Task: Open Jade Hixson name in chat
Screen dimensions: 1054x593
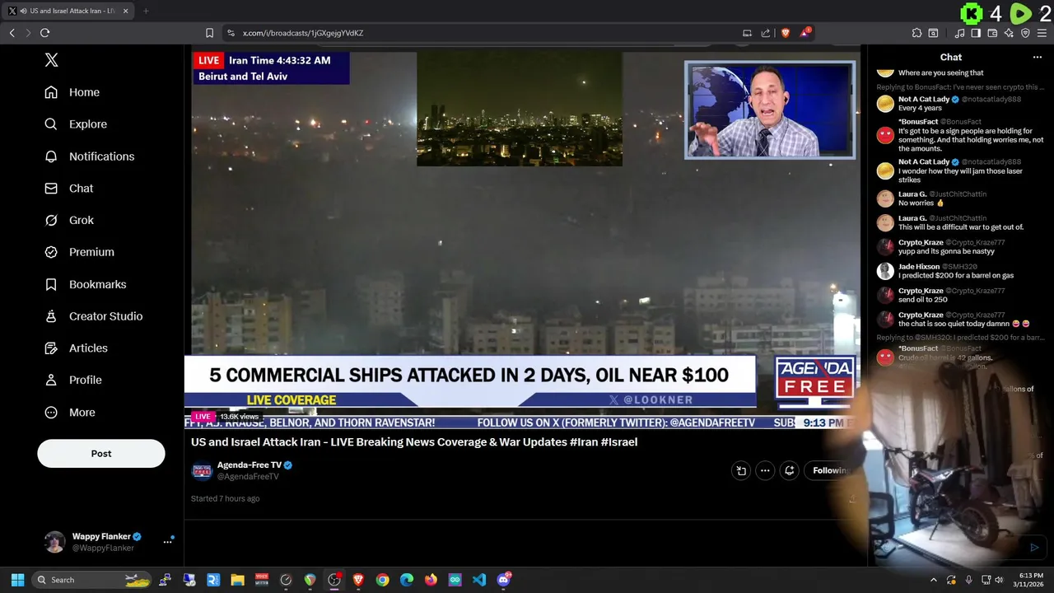Action: point(919,267)
